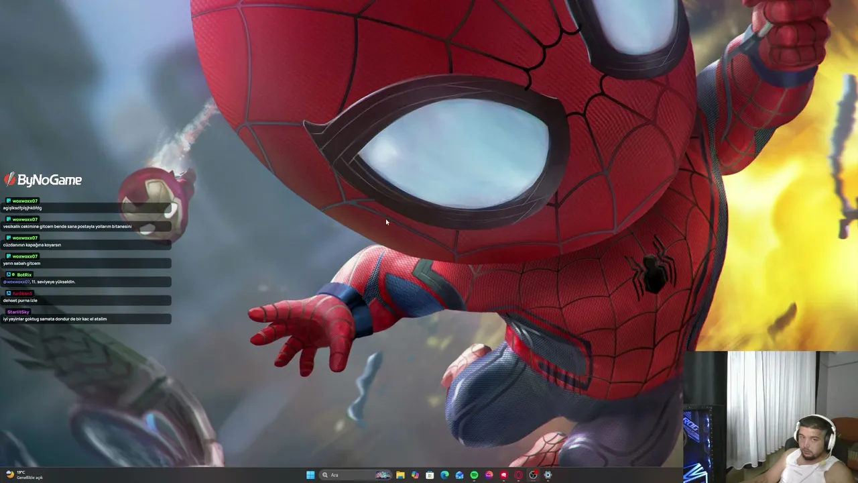
Task: Open Opera GX browser icon in taskbar
Action: (x=518, y=475)
